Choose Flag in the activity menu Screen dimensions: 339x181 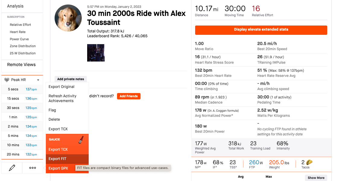point(52,110)
